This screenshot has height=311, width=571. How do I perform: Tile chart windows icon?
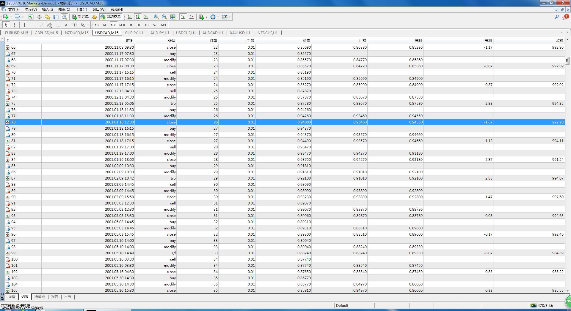(x=173, y=17)
